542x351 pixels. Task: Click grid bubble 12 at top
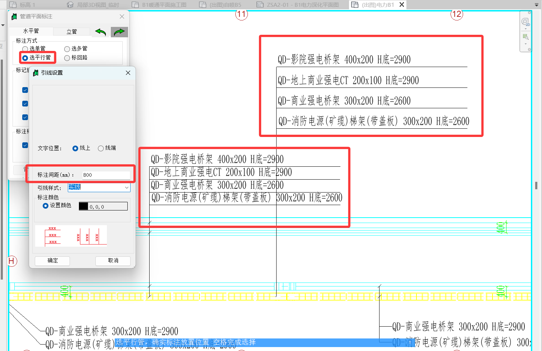[x=457, y=14]
